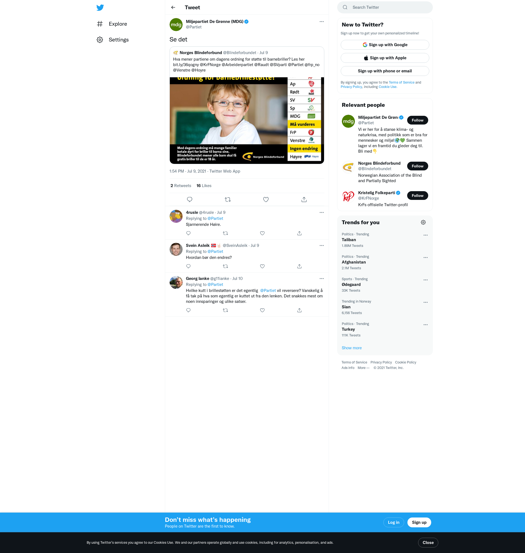This screenshot has height=553, width=525.
Task: Open the 1:54 PM Jul 9, 2021 timestamp
Action: [x=188, y=171]
